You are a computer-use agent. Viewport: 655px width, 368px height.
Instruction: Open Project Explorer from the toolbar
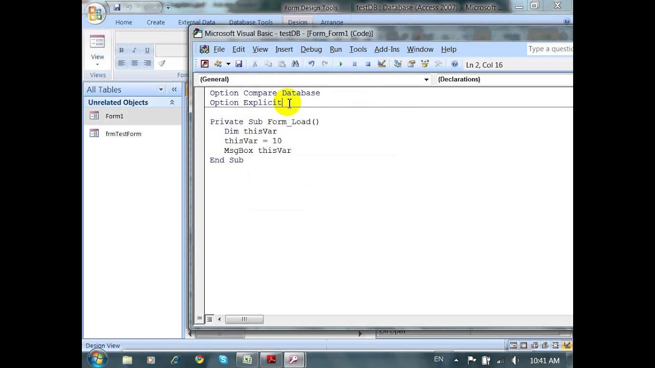tap(398, 64)
